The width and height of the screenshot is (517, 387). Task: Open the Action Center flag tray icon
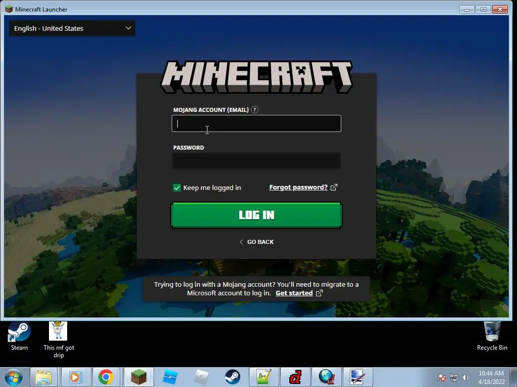[442, 377]
